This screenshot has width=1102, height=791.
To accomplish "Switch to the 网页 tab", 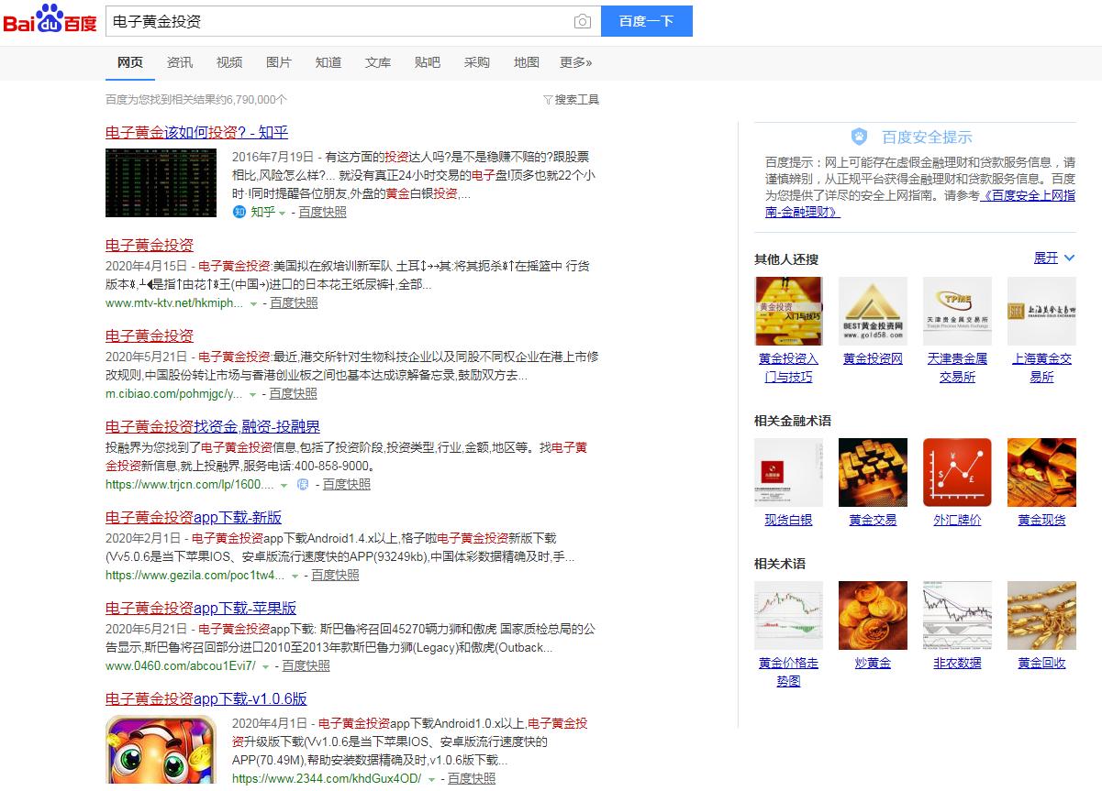I will tap(130, 62).
